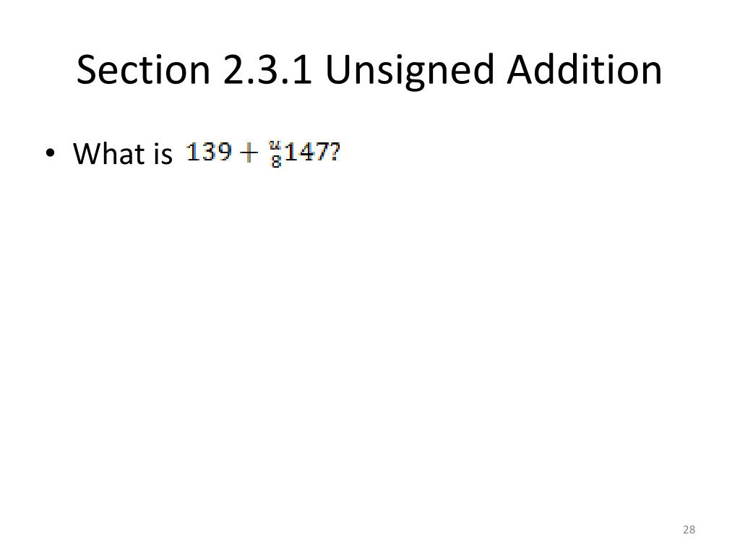
Task: Click the word "Section" in the title
Action: [x=143, y=70]
